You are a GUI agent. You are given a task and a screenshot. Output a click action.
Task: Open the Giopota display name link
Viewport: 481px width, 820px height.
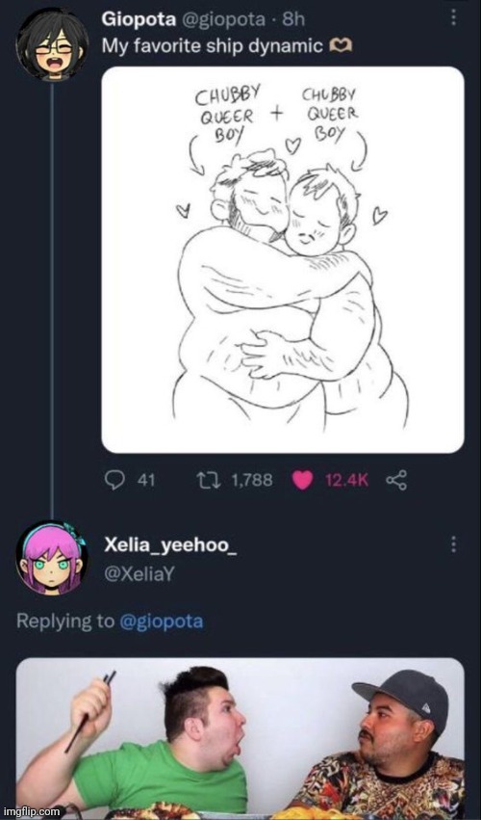[139, 19]
